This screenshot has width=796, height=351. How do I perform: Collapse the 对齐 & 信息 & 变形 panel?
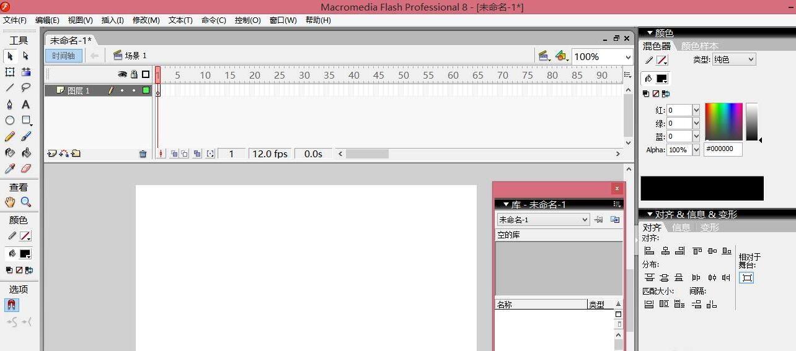pyautogui.click(x=650, y=214)
